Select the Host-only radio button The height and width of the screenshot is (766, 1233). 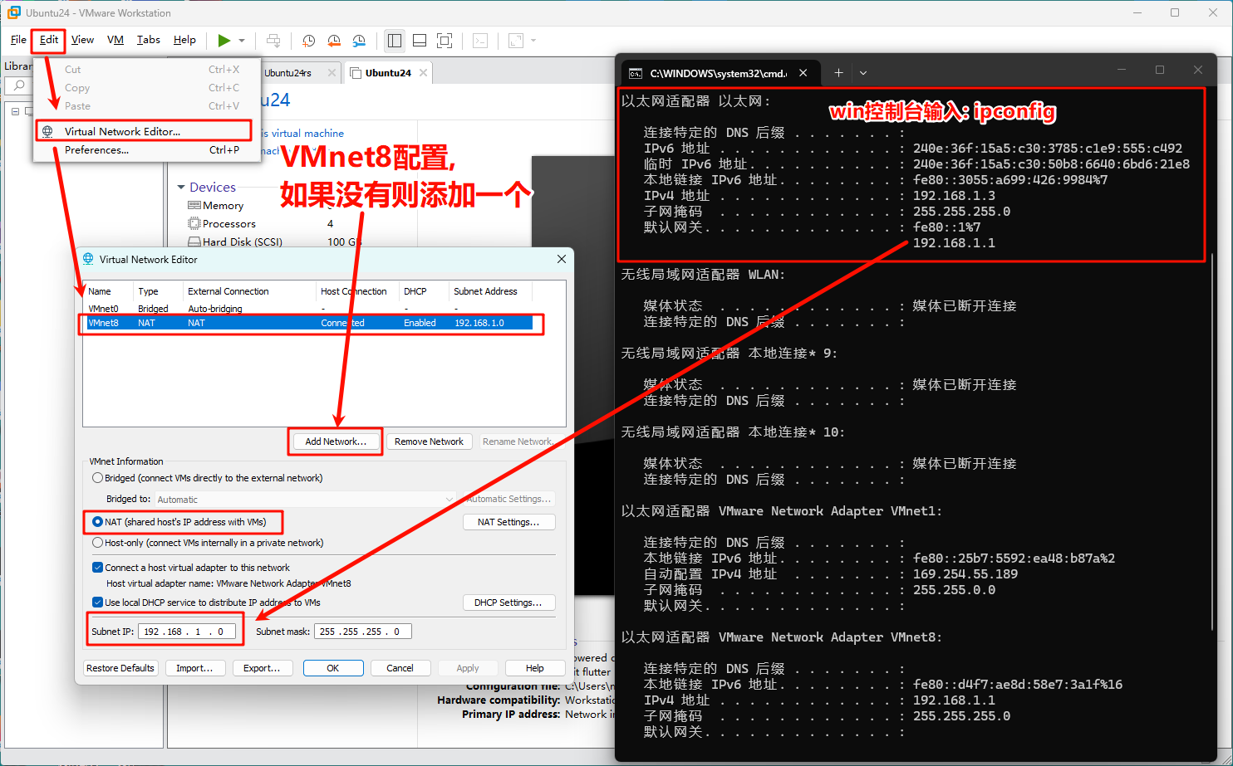coord(98,543)
